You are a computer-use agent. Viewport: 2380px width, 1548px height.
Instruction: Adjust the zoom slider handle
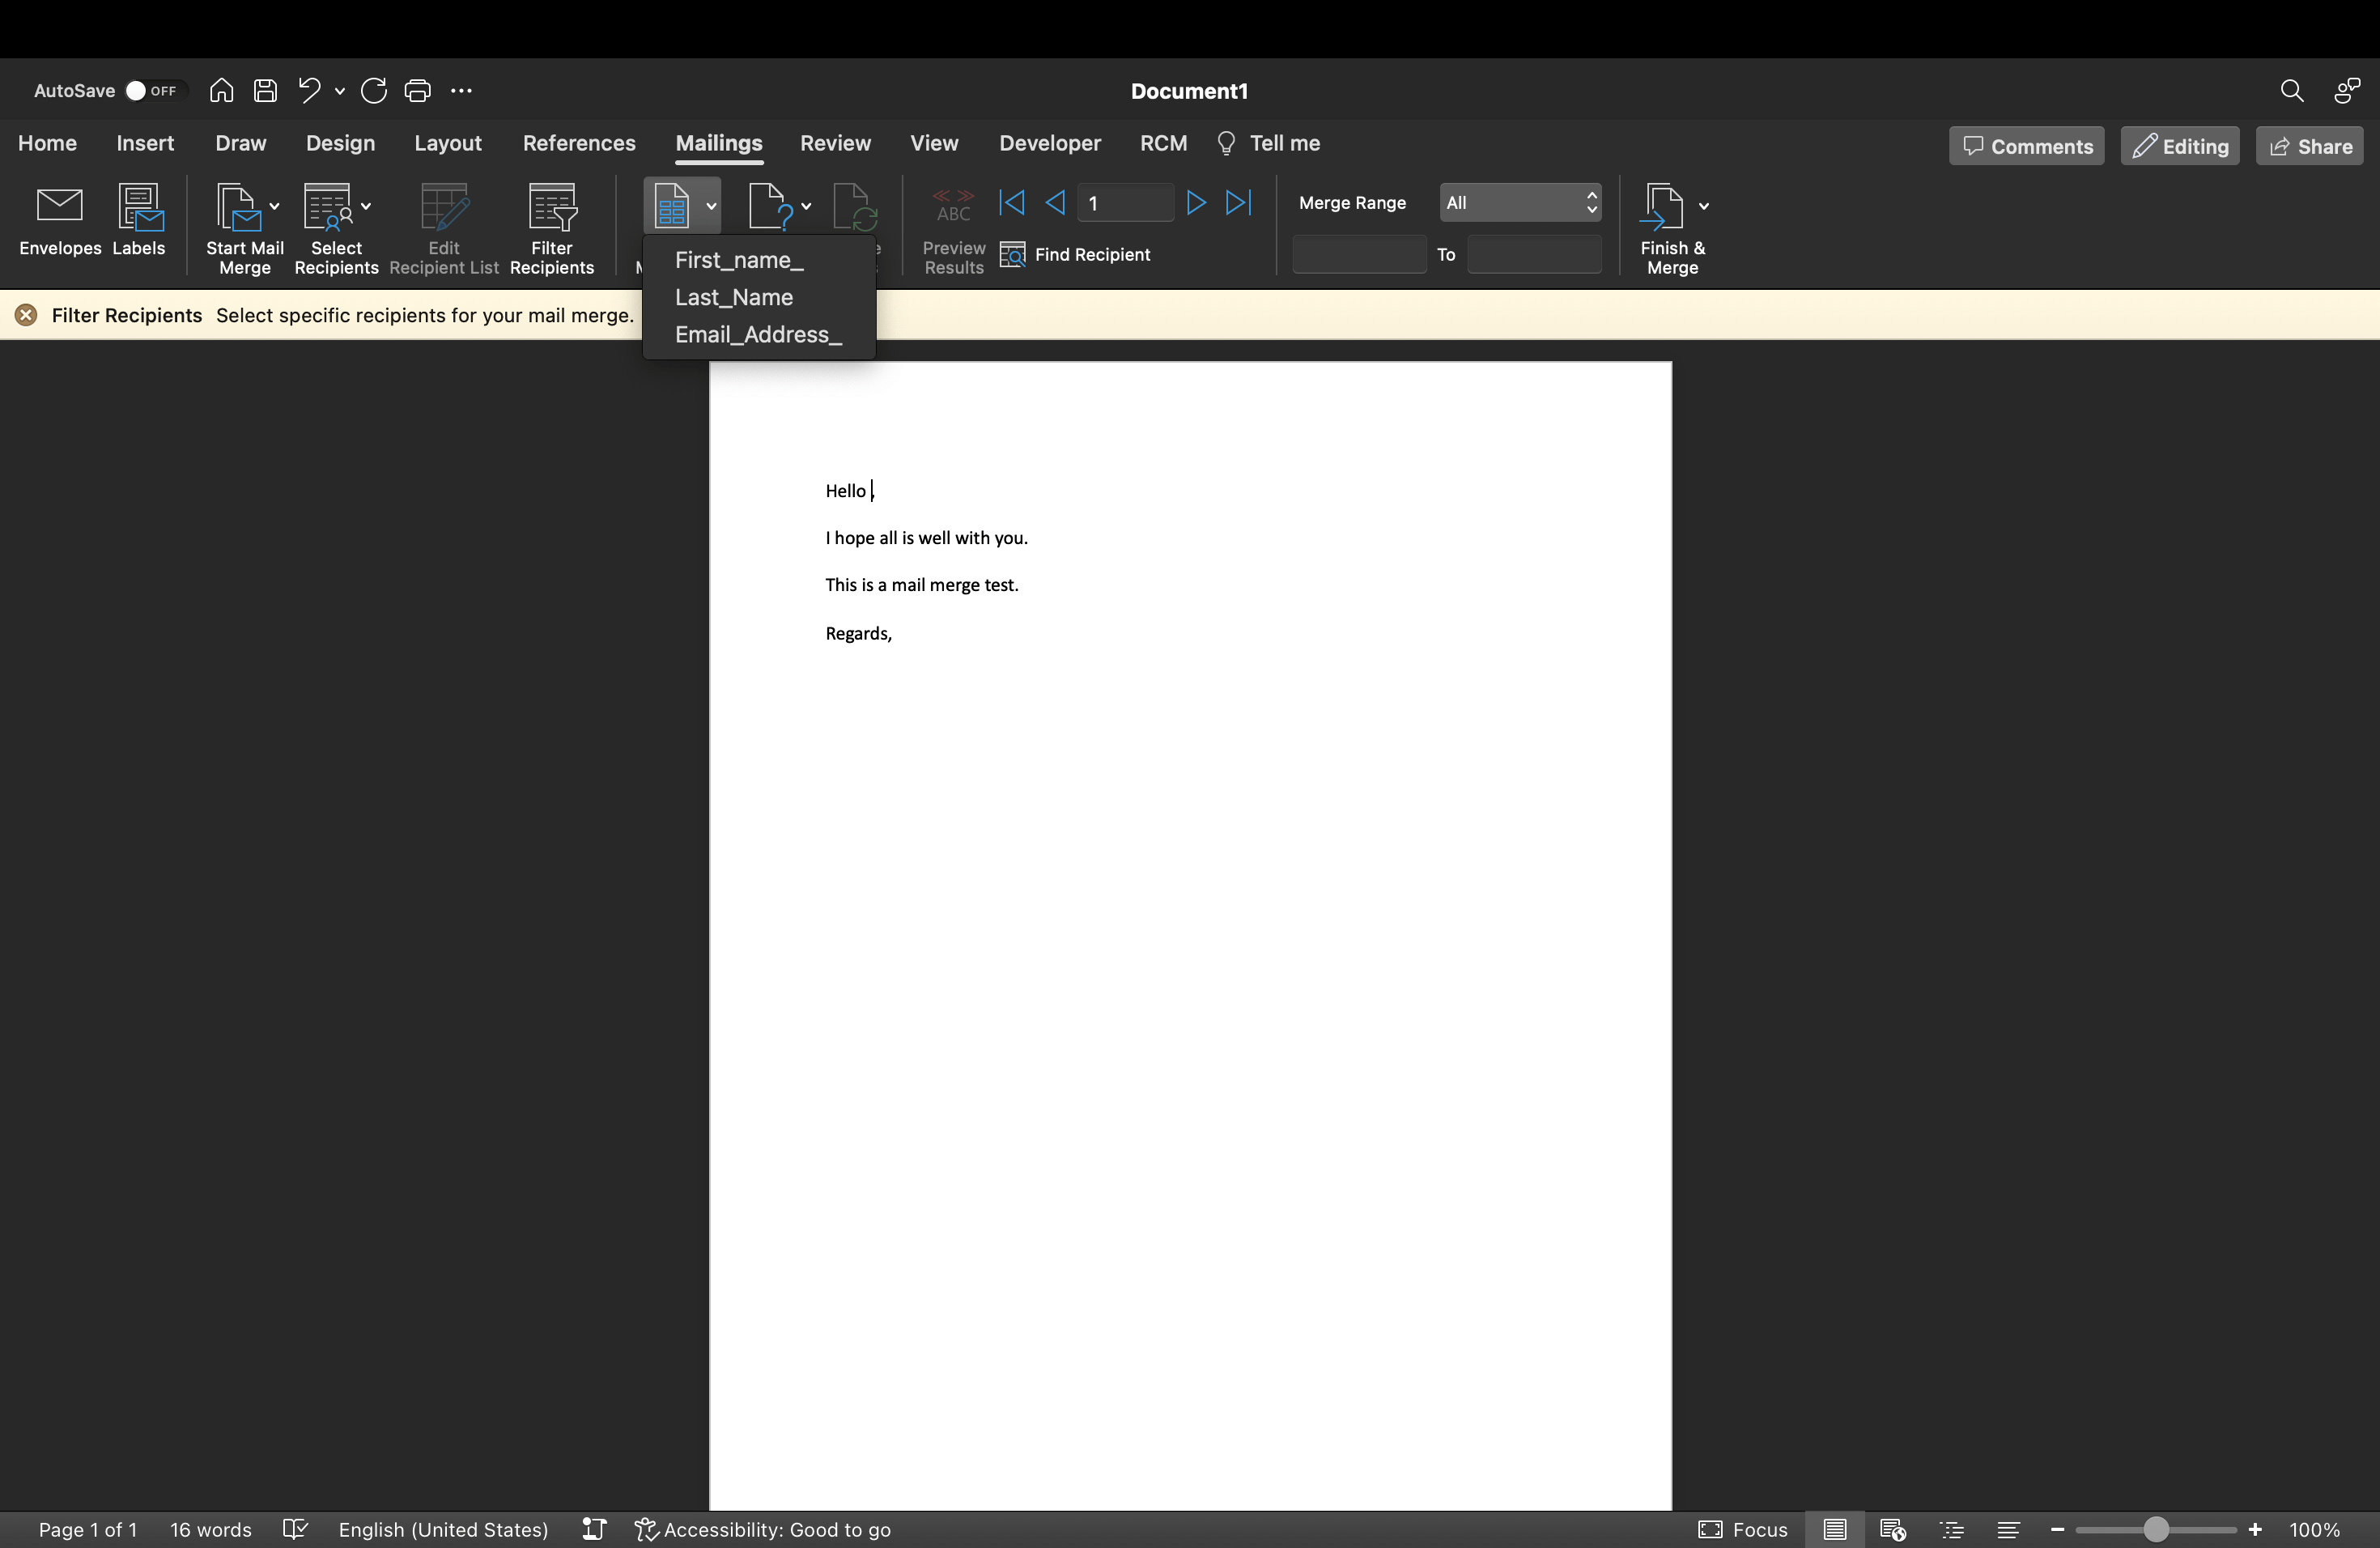pos(2155,1529)
